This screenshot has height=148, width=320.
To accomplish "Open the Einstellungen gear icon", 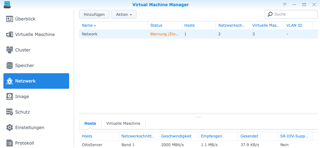I will pos(10,128).
